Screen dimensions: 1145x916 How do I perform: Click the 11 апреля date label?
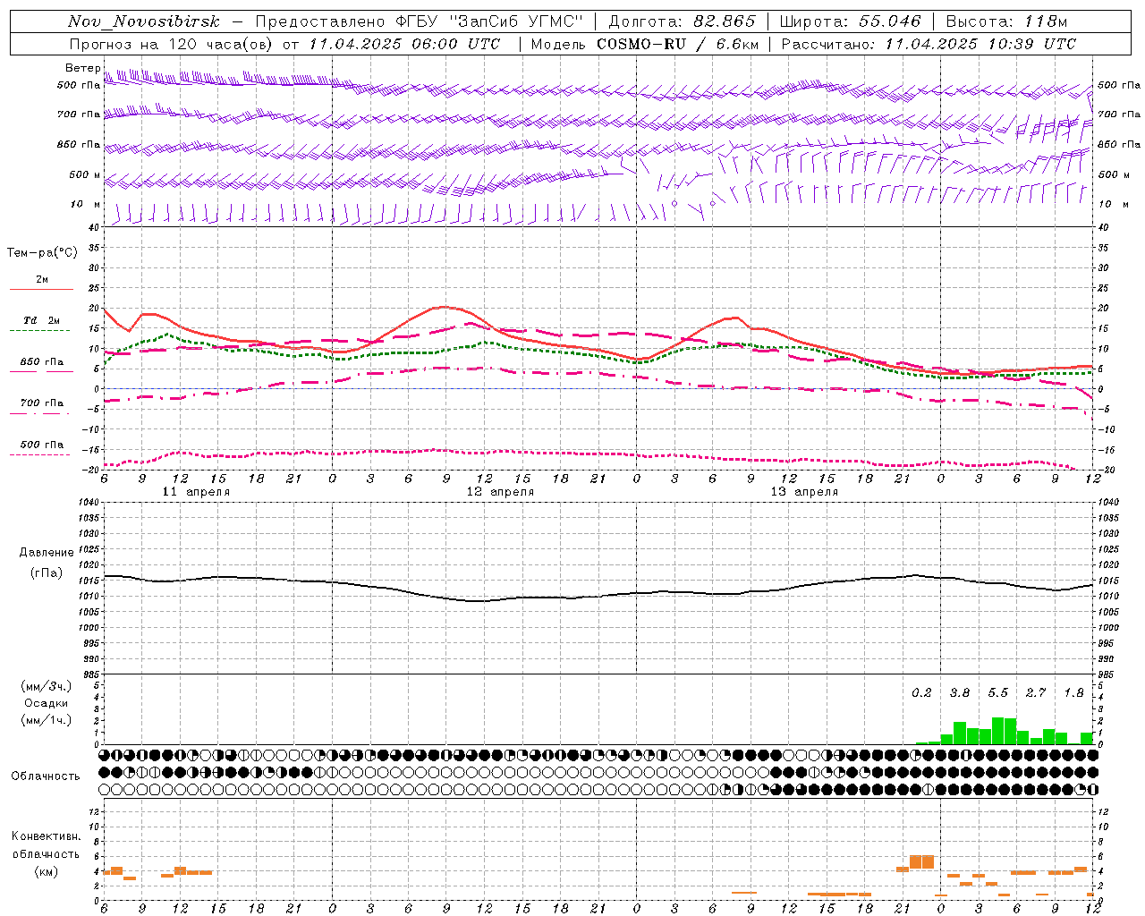tap(196, 492)
